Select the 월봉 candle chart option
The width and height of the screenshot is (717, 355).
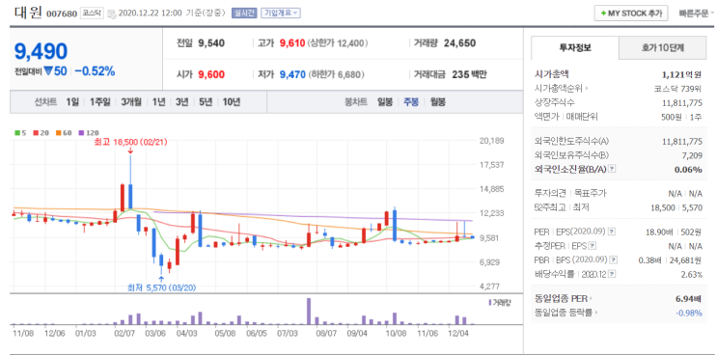(437, 102)
